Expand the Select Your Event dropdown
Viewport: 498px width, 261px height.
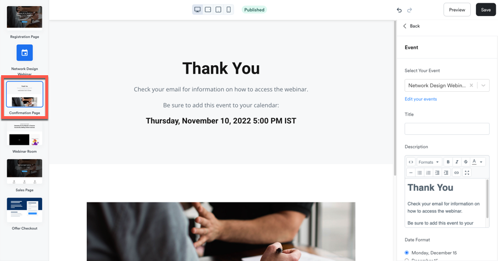[483, 86]
